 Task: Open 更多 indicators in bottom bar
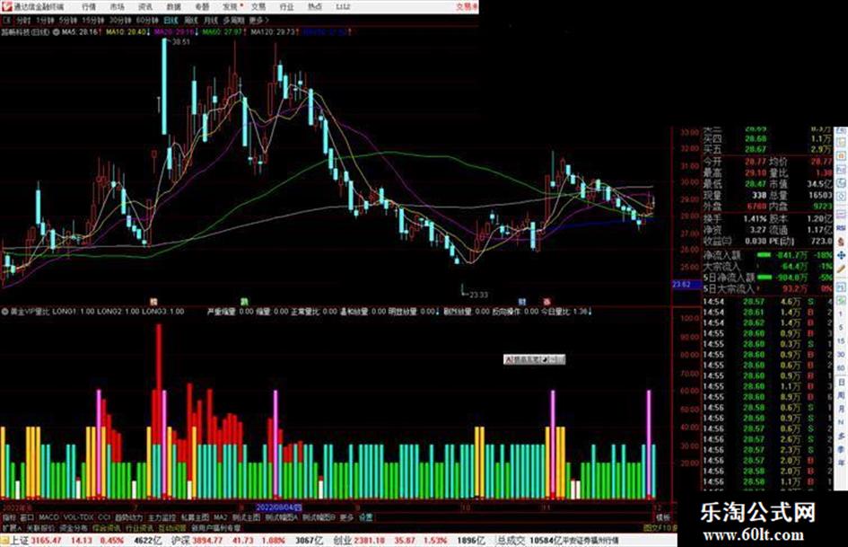click(x=346, y=517)
